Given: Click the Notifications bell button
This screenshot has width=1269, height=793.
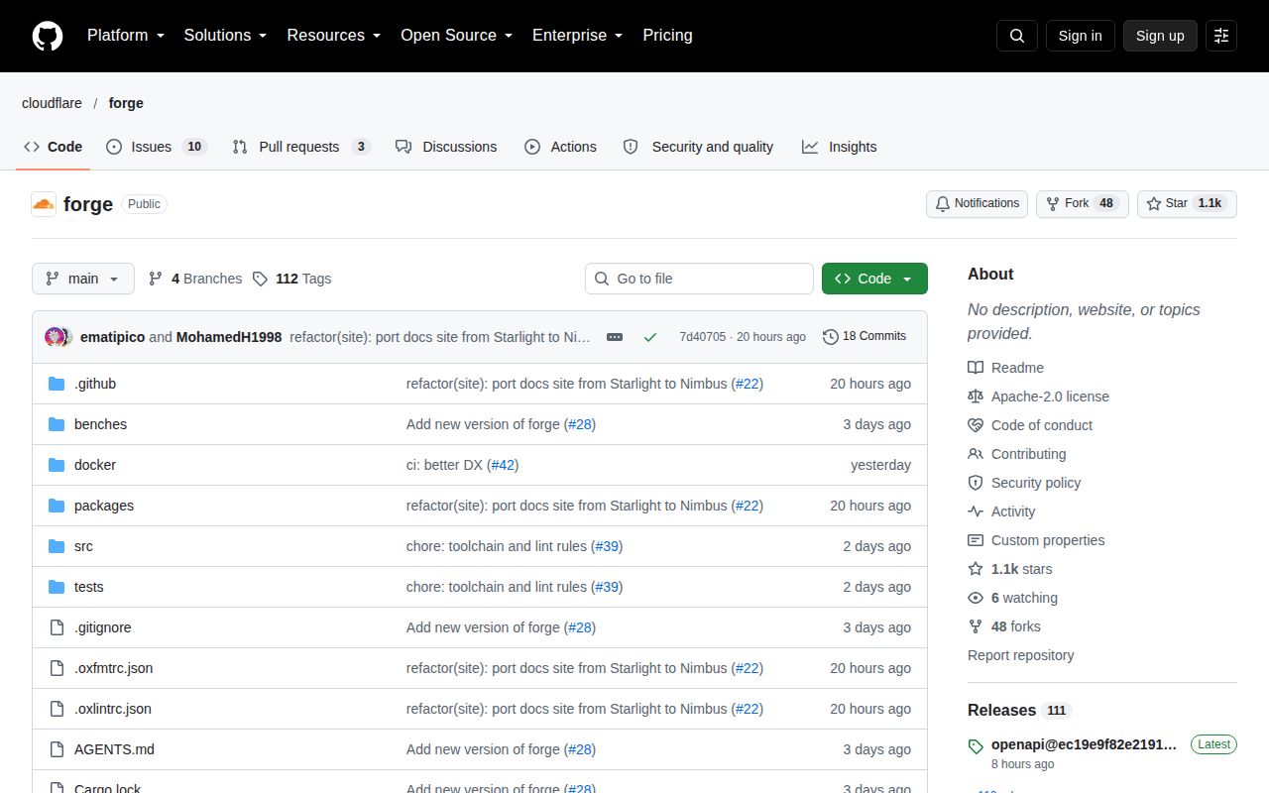Looking at the screenshot, I should 977,203.
